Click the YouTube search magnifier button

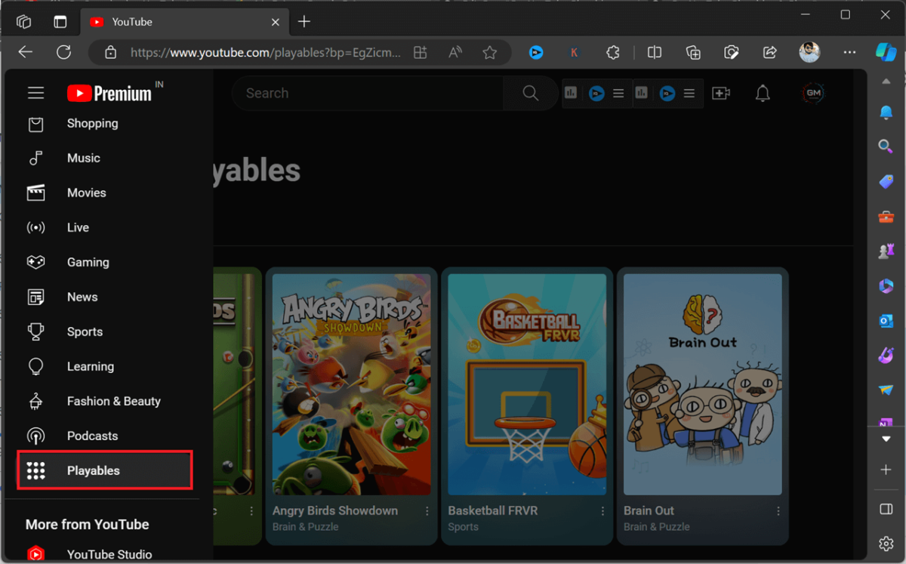click(531, 93)
